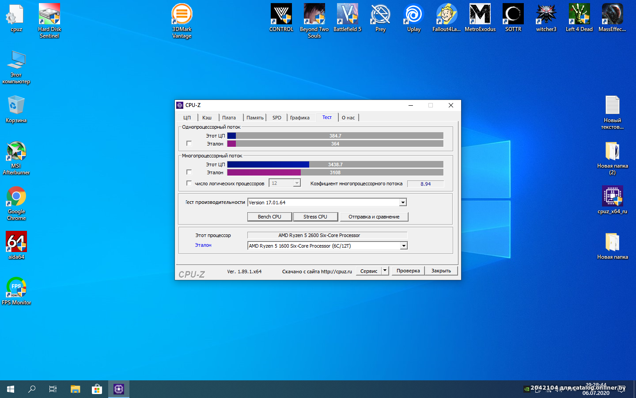Image resolution: width=636 pixels, height=398 pixels.
Task: Switch to ЦП tab
Action: [x=187, y=118]
